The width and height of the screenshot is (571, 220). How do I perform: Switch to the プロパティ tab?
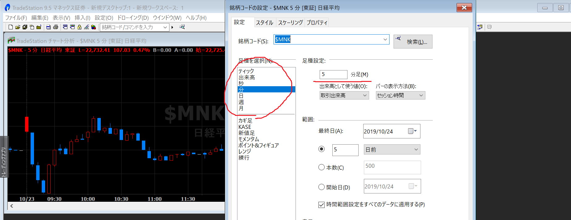(x=317, y=23)
